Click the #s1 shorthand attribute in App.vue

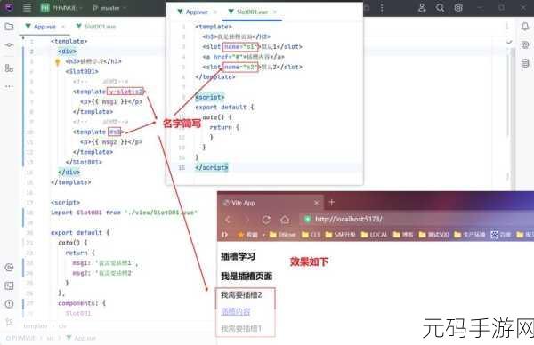pyautogui.click(x=115, y=132)
